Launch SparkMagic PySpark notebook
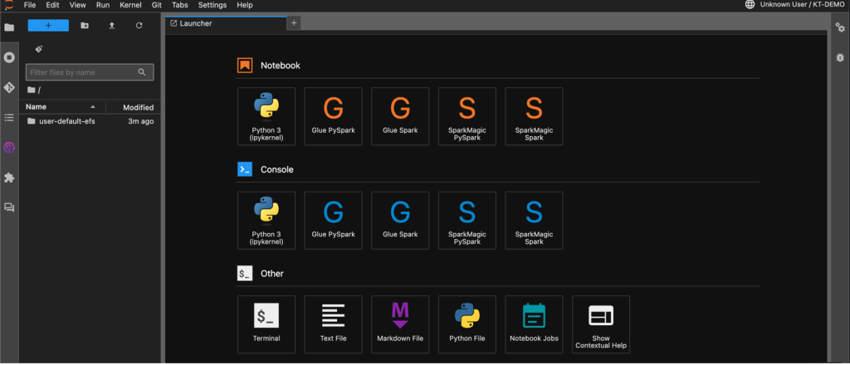The height and width of the screenshot is (365, 850). pyautogui.click(x=467, y=116)
